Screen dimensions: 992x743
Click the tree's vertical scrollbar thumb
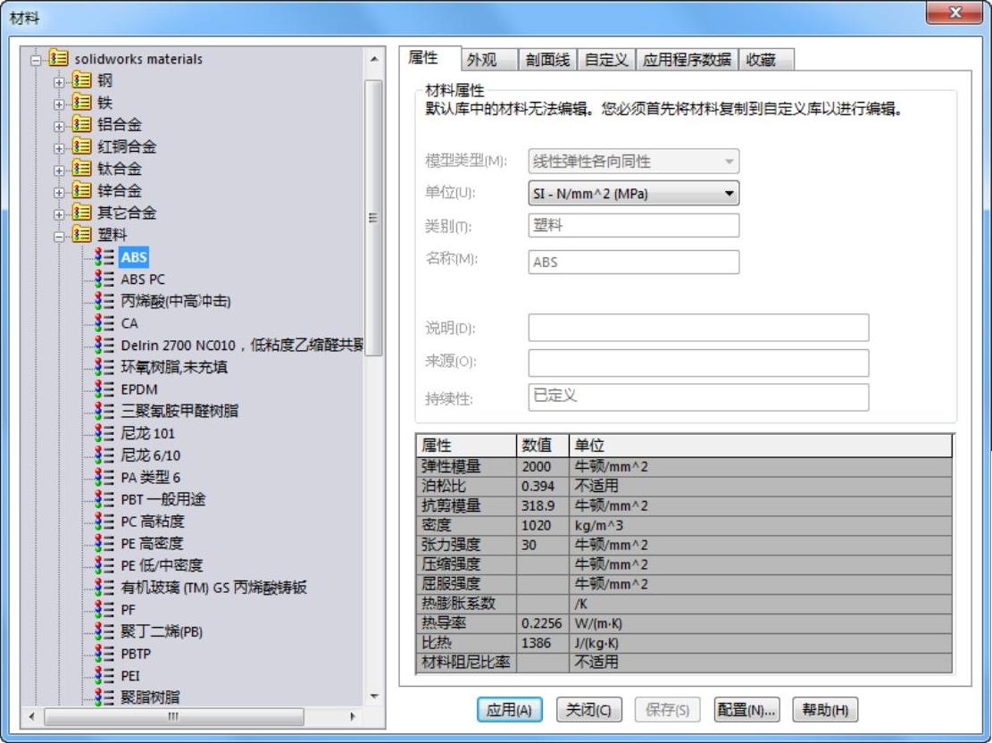pos(373,217)
